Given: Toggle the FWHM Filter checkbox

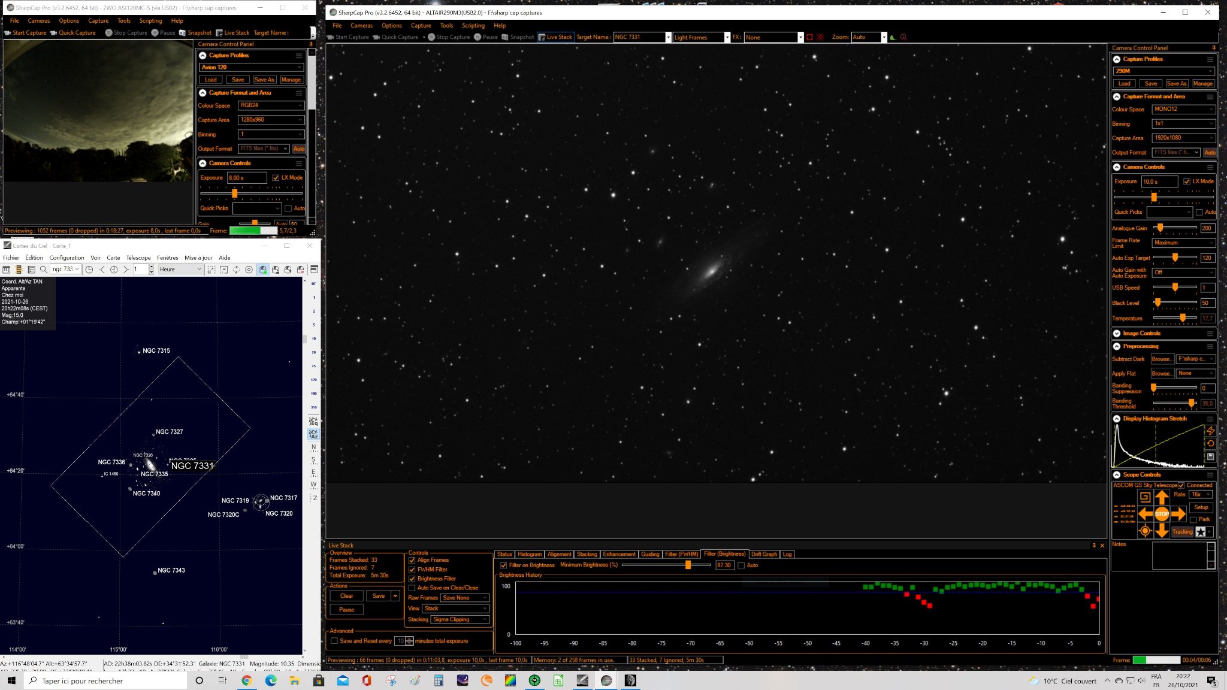Looking at the screenshot, I should click(x=412, y=570).
